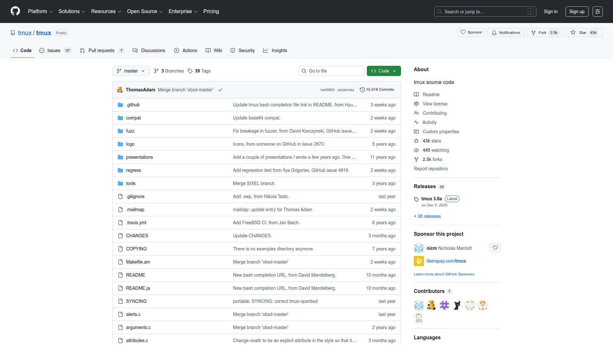The image size is (613, 345).
Task: Fork the repository via Fork button
Action: (545, 33)
